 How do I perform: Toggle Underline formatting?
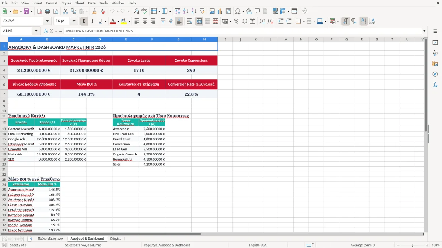[100, 21]
